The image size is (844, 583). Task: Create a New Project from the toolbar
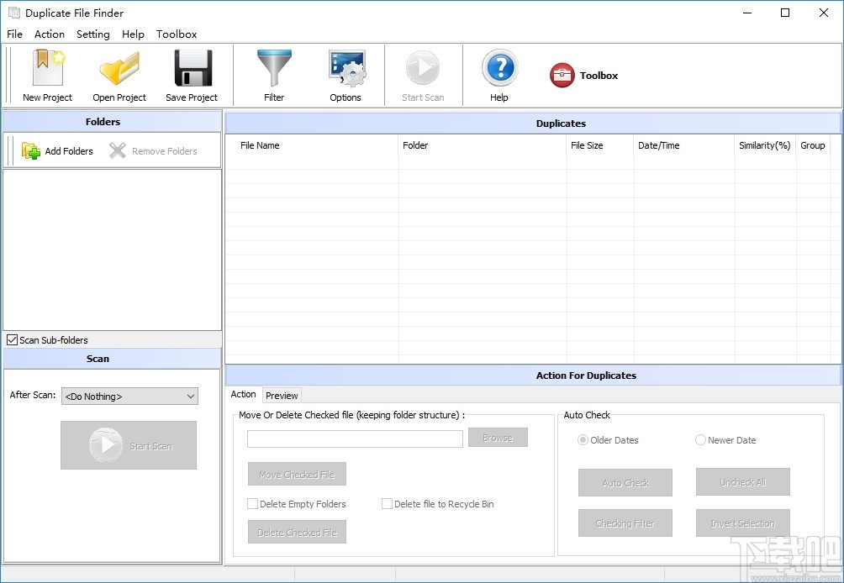pos(46,75)
